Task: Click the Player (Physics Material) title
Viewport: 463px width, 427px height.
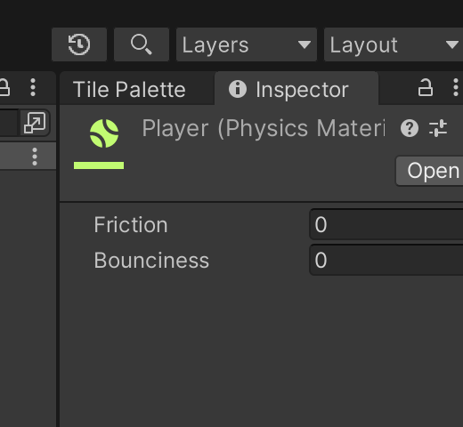Action: pyautogui.click(x=264, y=128)
